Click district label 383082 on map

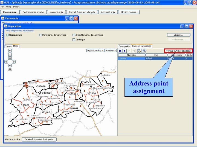coord(74,108)
